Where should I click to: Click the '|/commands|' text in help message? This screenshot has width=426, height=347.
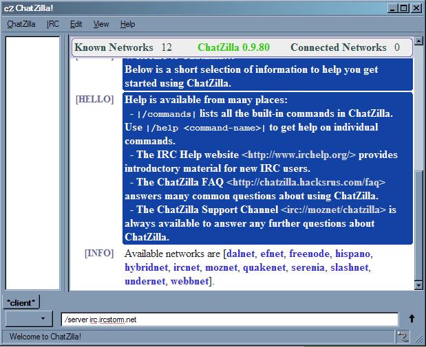pos(167,114)
